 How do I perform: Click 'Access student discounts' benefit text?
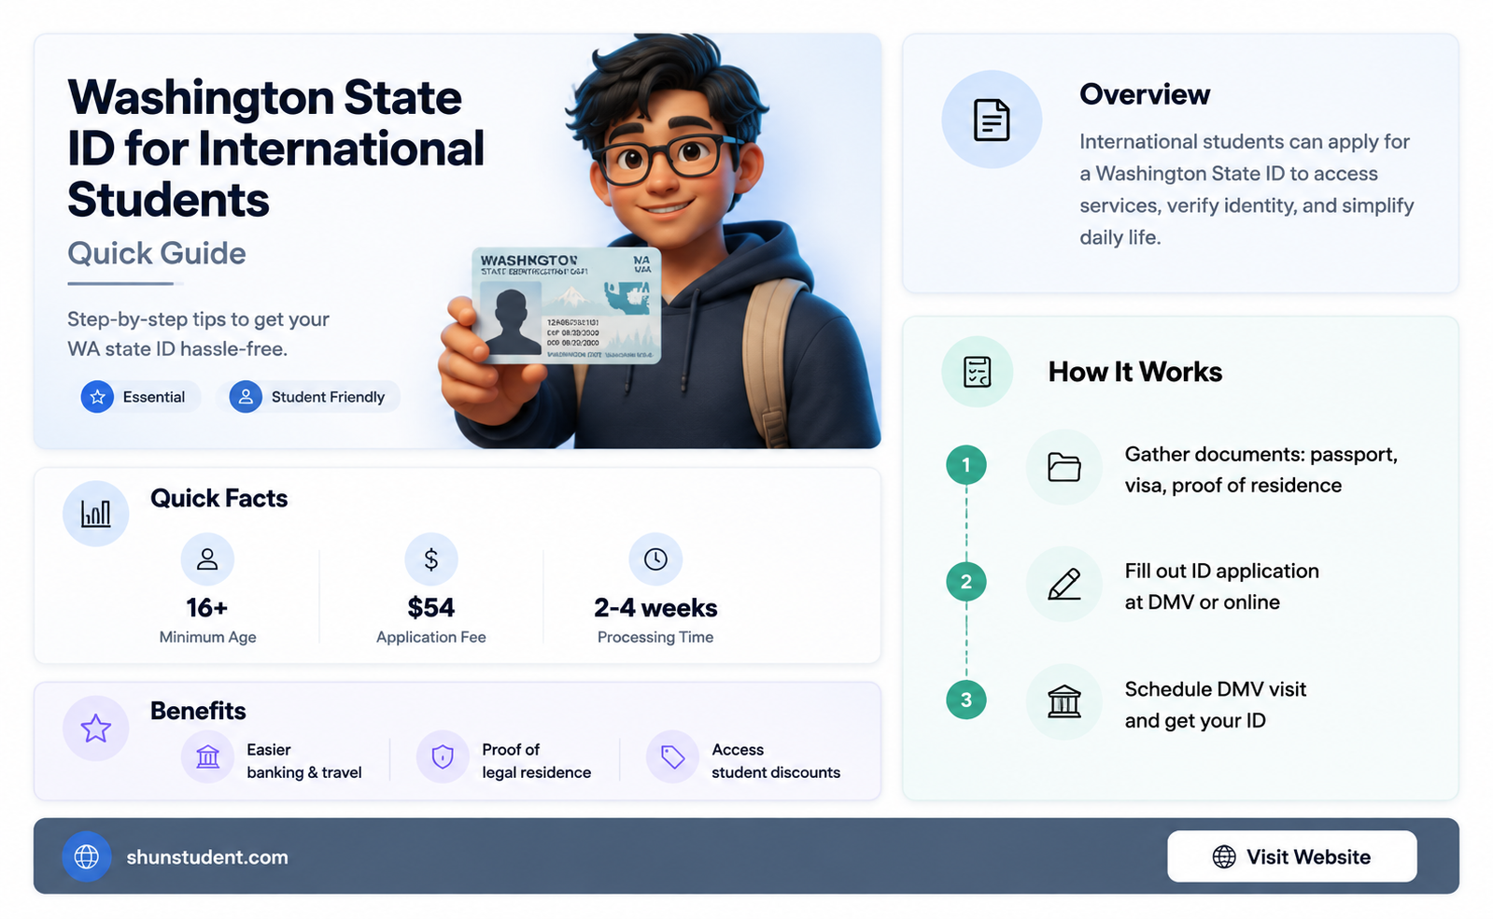tap(775, 761)
